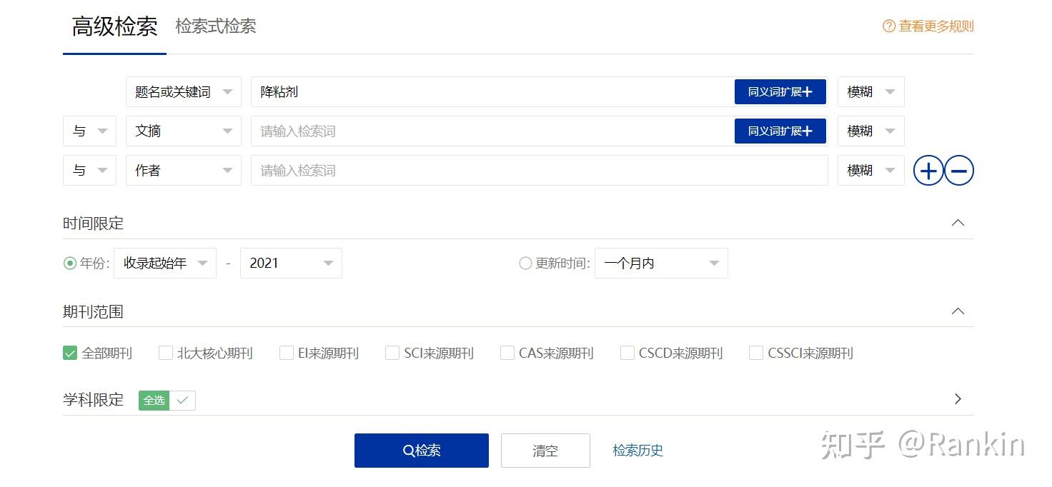Click the blue 检索 search button
This screenshot has width=1052, height=487.
(x=422, y=451)
